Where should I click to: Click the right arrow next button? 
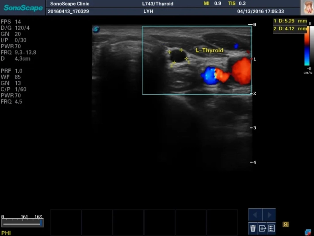coord(269,215)
